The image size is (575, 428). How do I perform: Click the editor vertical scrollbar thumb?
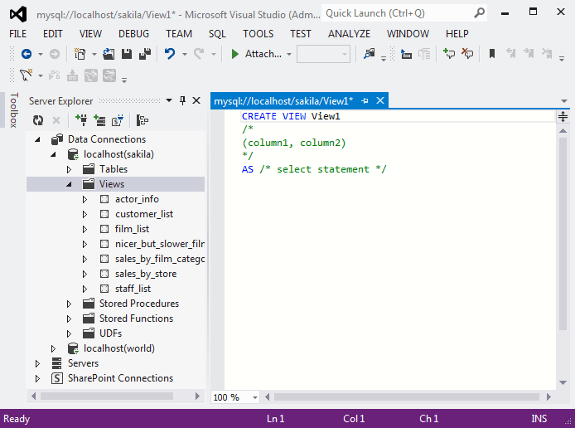pyautogui.click(x=563, y=234)
